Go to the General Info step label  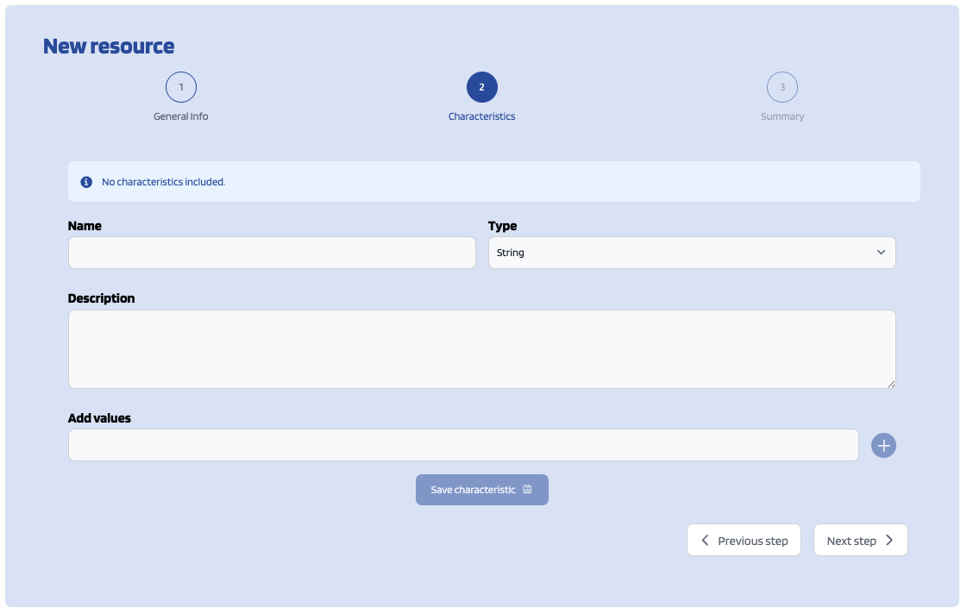(x=181, y=116)
